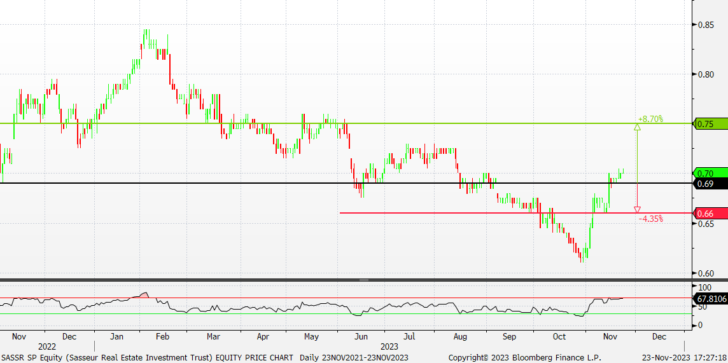This screenshot has height=363, width=728.
Task: Click the +8.70% upside annotation
Action: [x=650, y=119]
